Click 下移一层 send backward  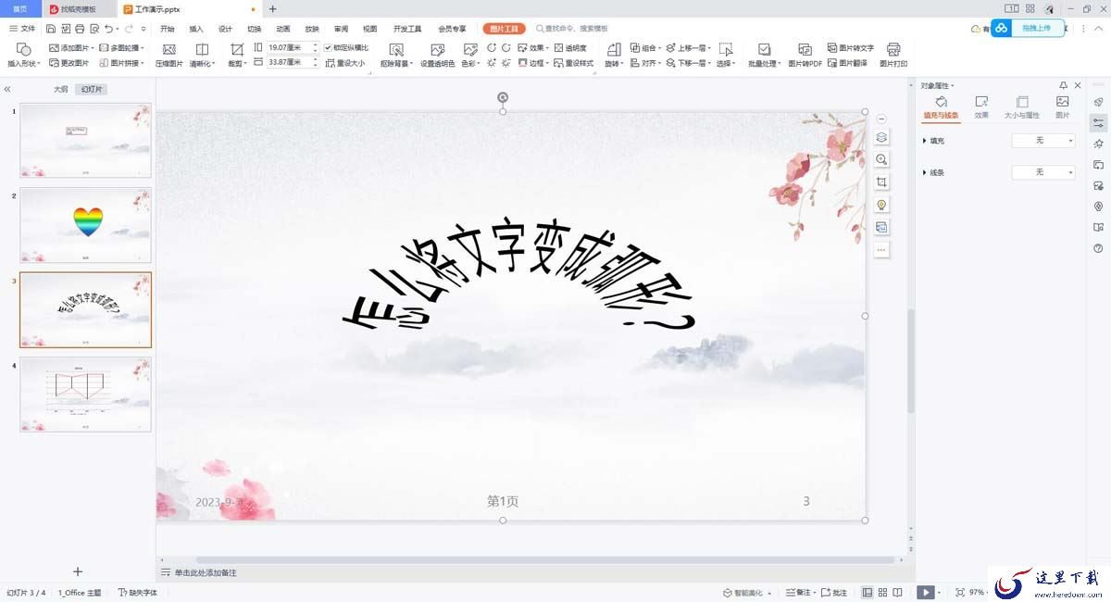click(688, 63)
